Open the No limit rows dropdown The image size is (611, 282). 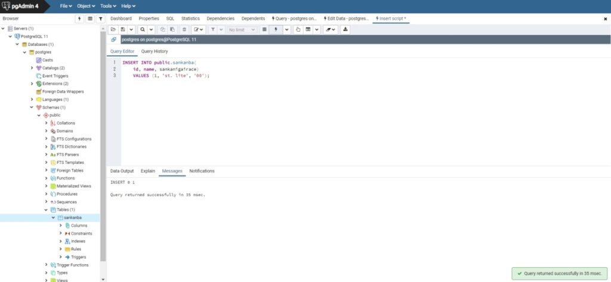coord(242,29)
